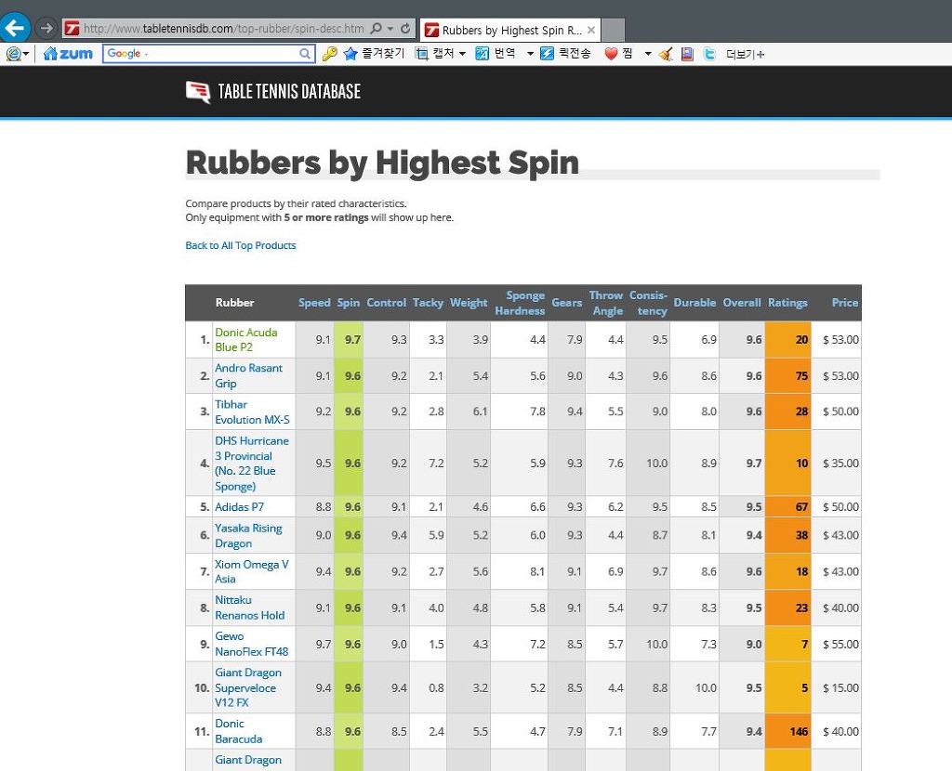Viewport: 952px width, 771px height.
Task: Sort table by Overall column
Action: click(x=742, y=303)
